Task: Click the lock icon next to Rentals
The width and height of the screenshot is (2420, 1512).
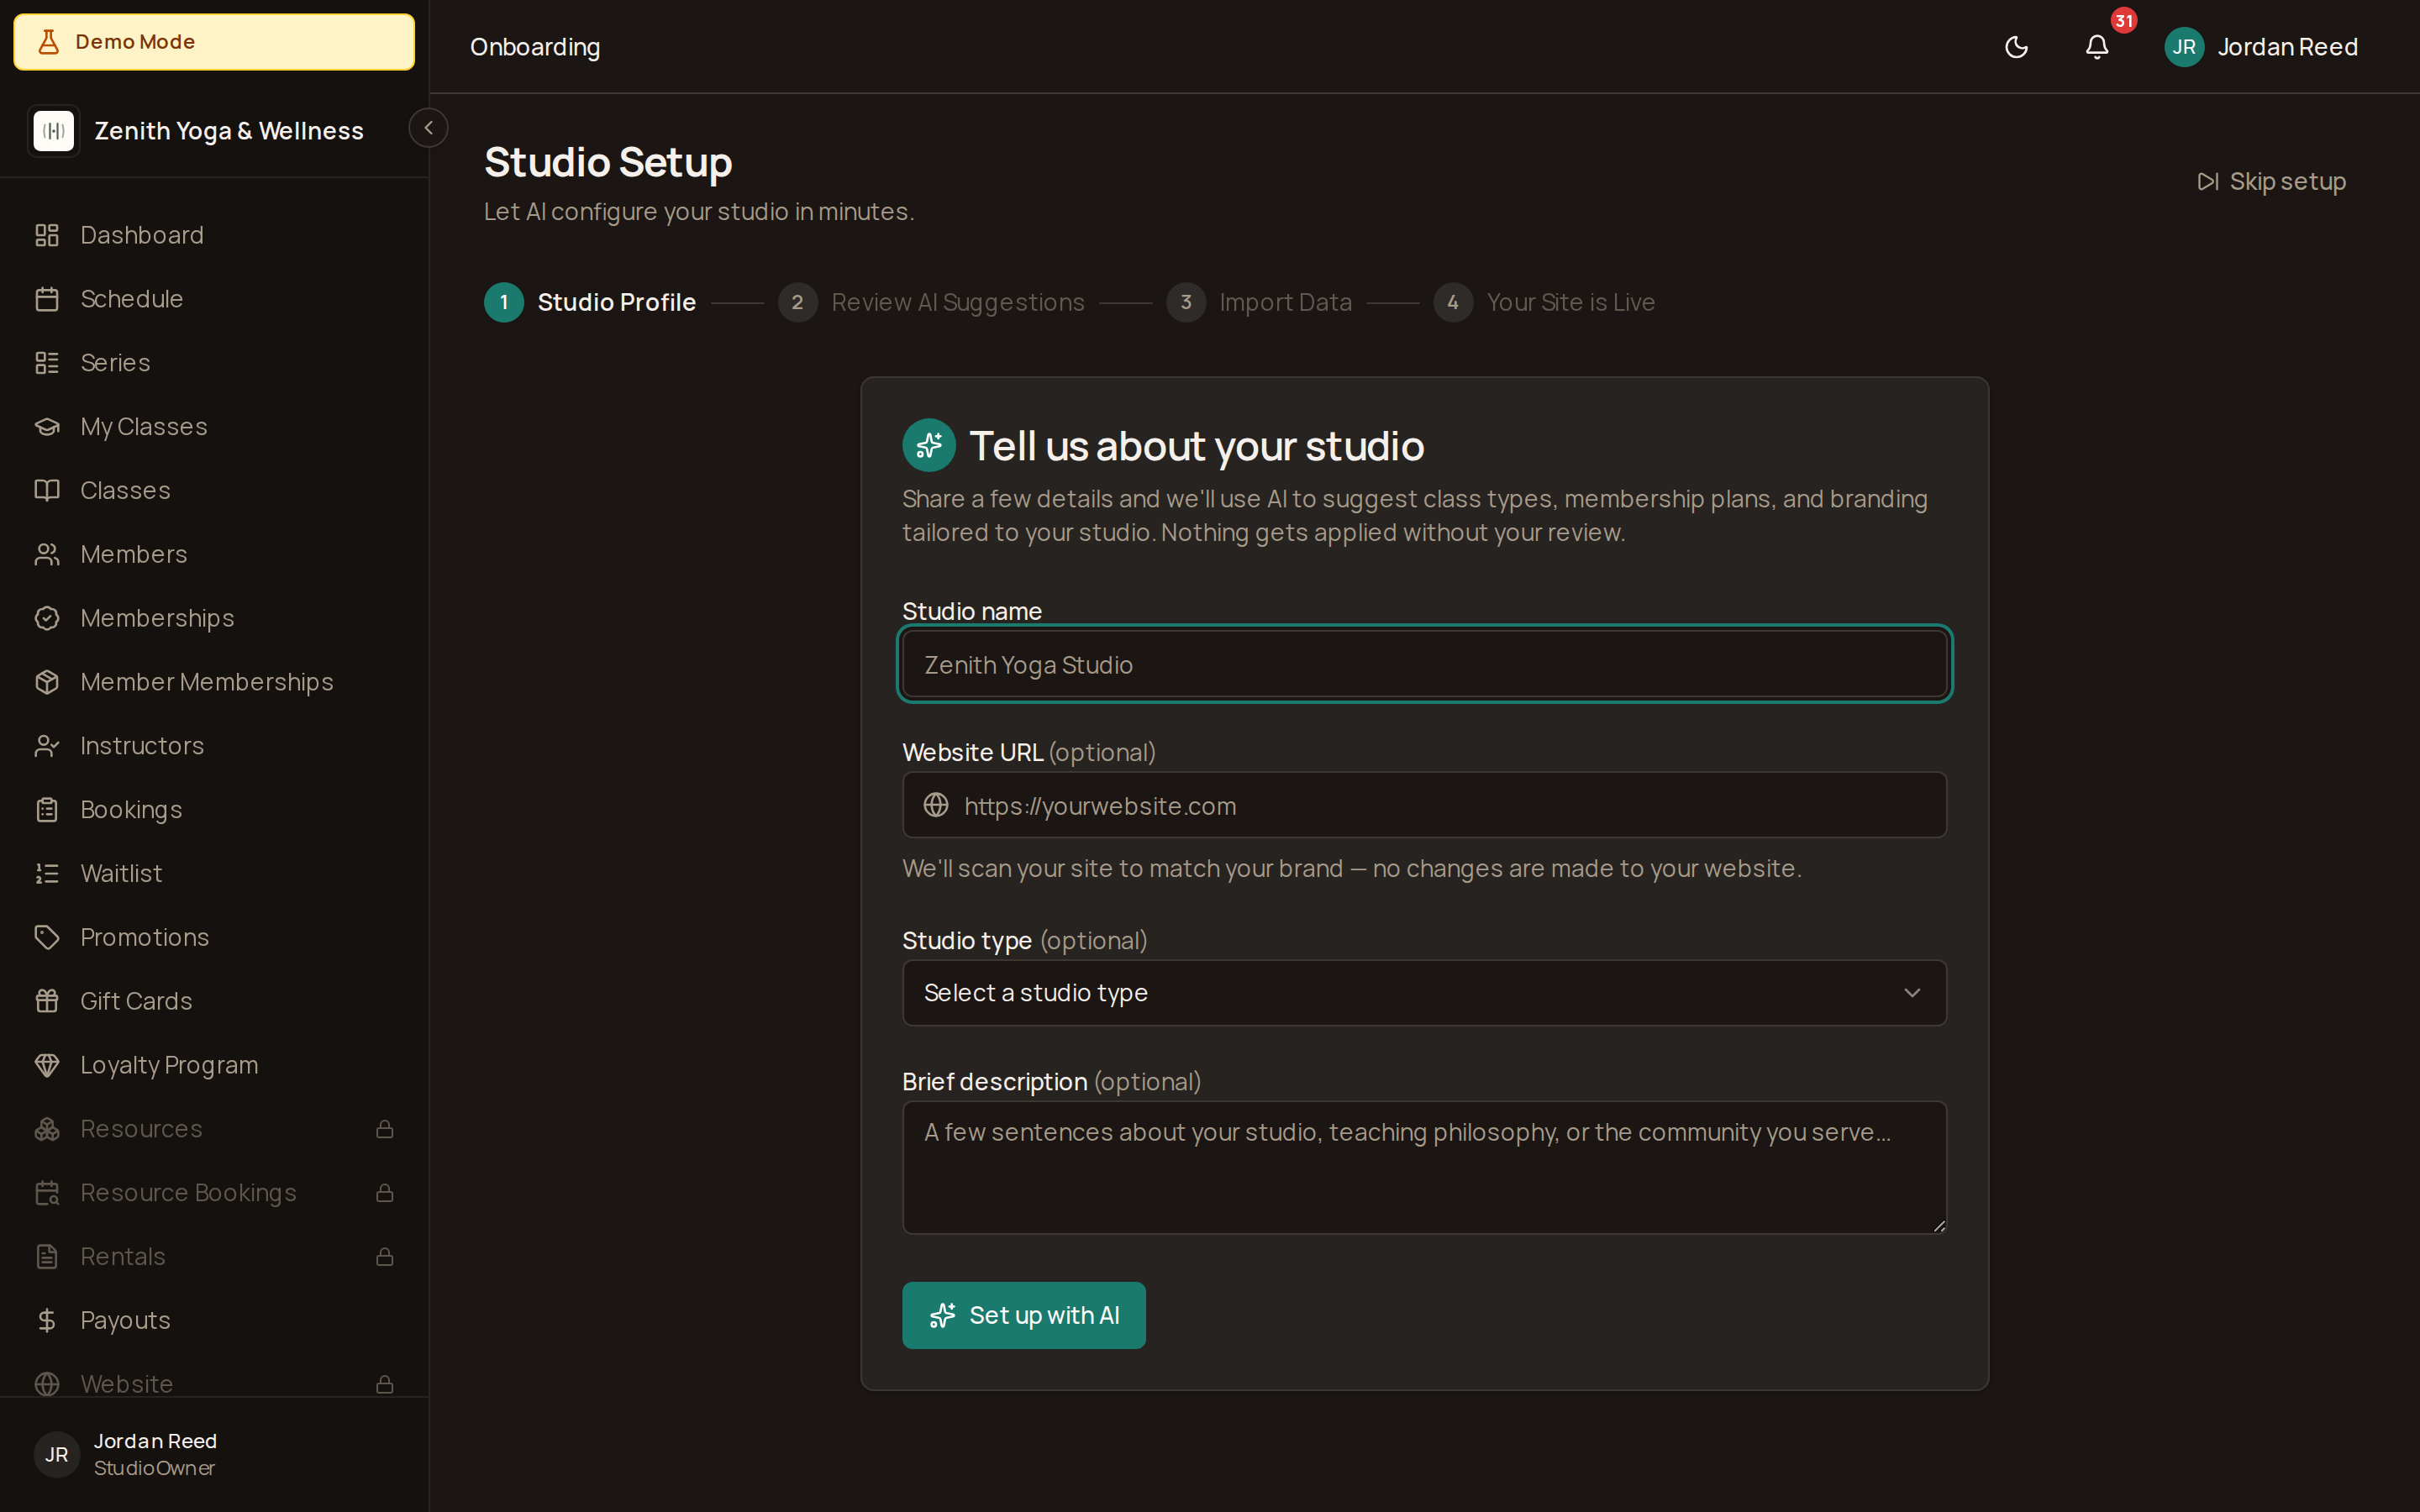Action: 386,1257
